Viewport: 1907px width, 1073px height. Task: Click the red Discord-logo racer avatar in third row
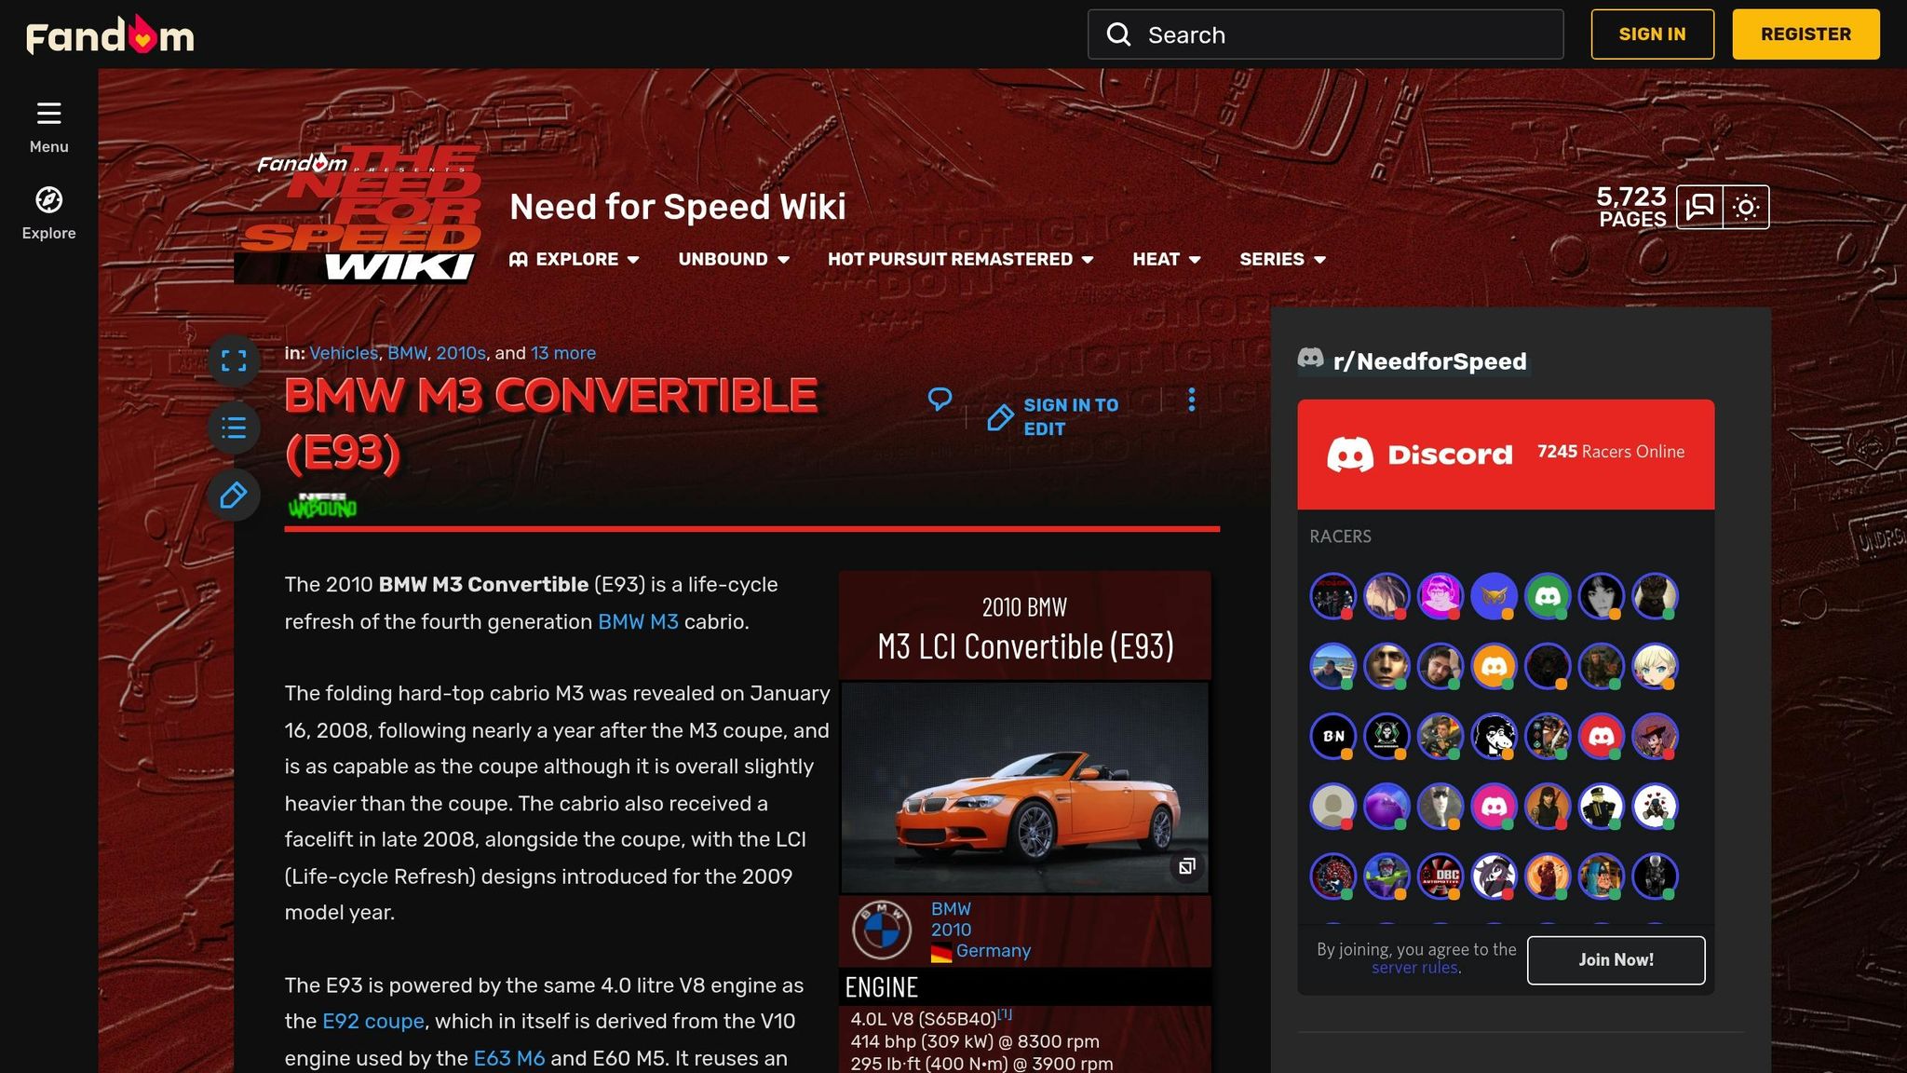point(1601,736)
